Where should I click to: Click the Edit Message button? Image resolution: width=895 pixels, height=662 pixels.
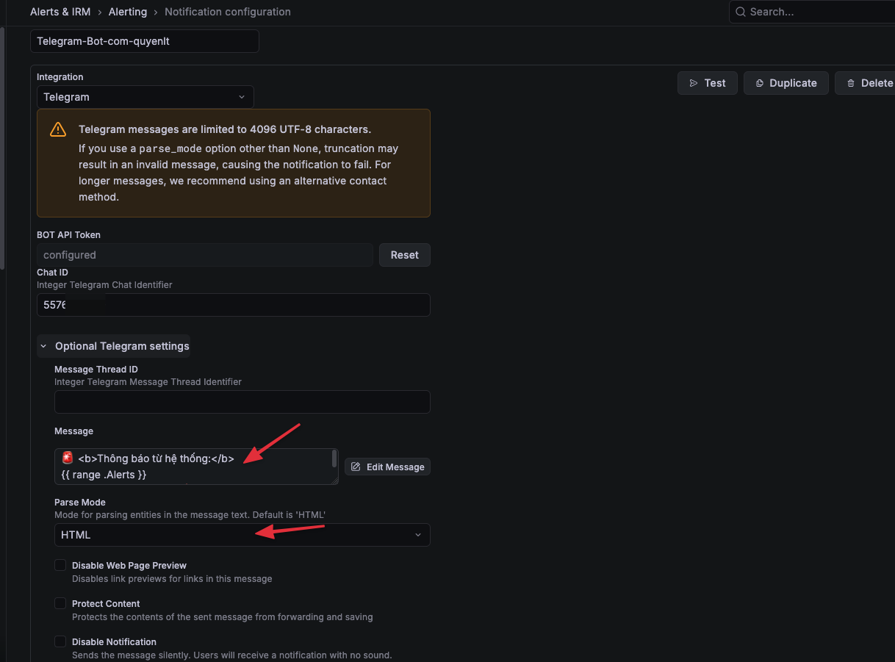point(387,467)
